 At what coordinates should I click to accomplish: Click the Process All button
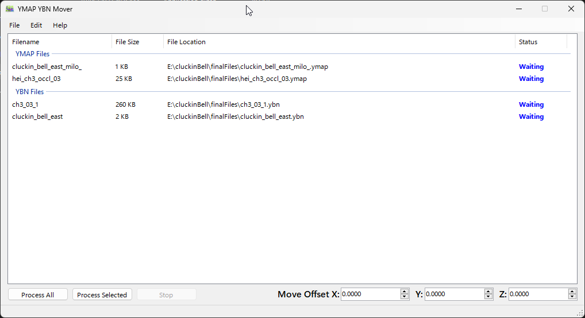click(38, 294)
